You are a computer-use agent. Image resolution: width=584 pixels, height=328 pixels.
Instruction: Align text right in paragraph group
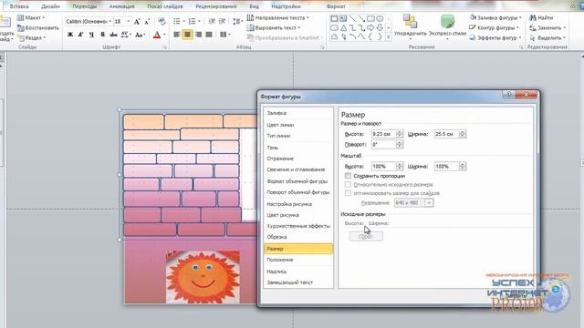click(198, 35)
